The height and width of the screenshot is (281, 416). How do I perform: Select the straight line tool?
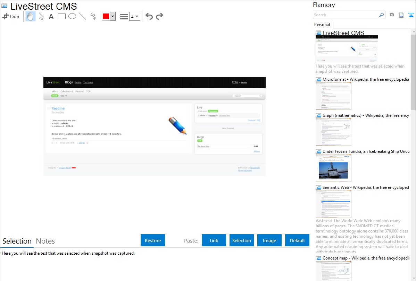click(83, 16)
